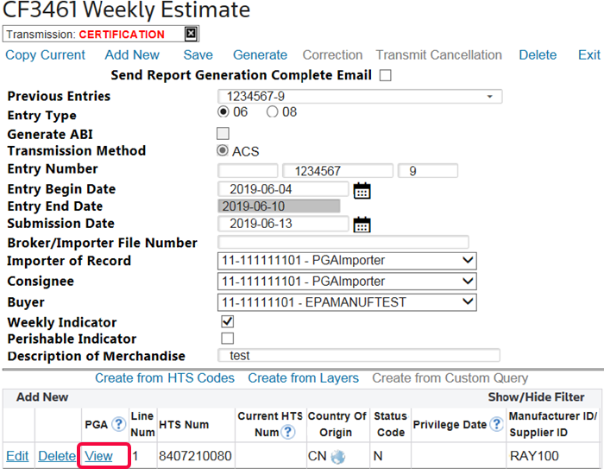Click help icon next to Privilege Date

[x=496, y=424]
